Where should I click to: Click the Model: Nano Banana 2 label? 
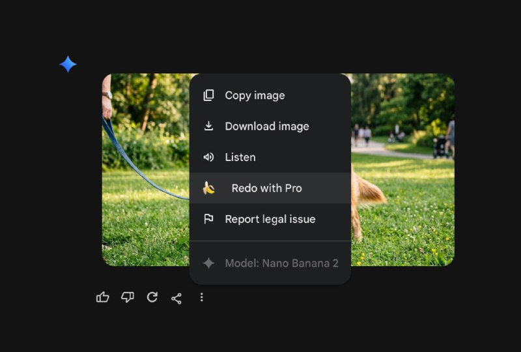[281, 263]
